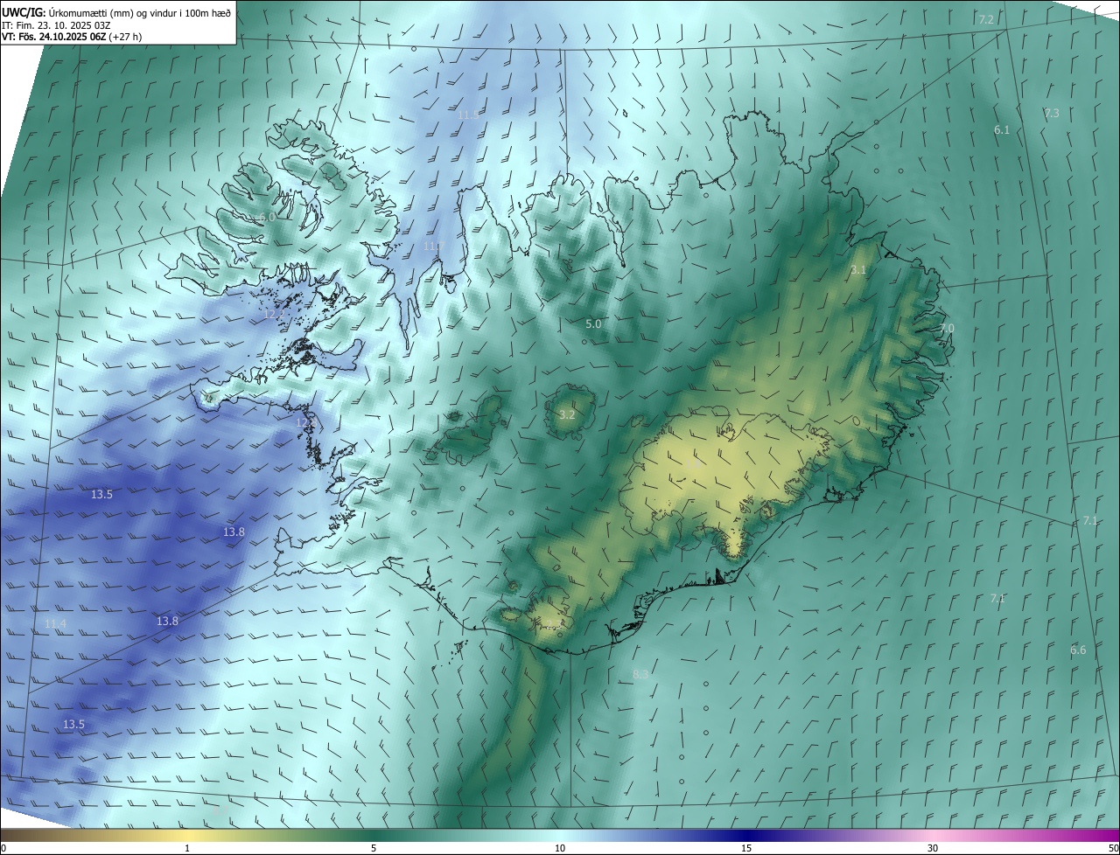The image size is (1120, 855).
Task: Click the colour scale tick labelled 15
Action: pos(746,849)
